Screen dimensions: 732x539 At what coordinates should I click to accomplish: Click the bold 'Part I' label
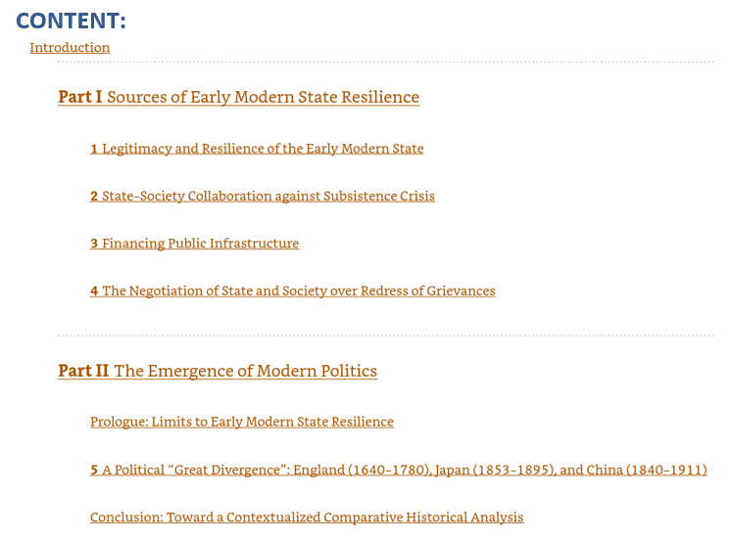click(x=79, y=97)
